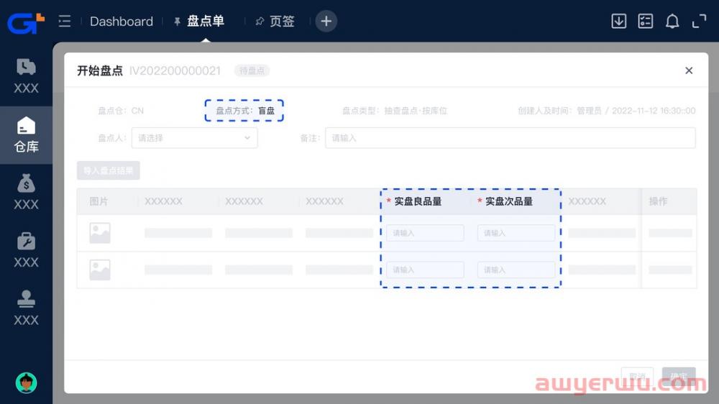Click the 导入盘点结果 button
This screenshot has height=404, width=719.
(x=109, y=171)
